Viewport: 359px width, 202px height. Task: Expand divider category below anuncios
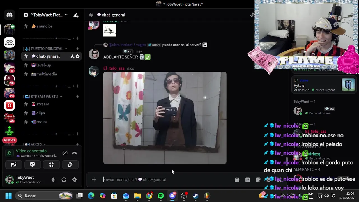pos(49,38)
